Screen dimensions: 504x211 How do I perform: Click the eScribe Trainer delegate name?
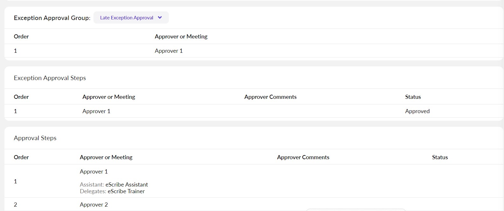point(126,191)
